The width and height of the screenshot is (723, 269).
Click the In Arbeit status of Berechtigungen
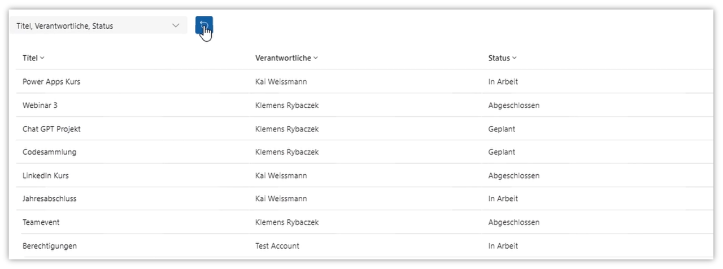[503, 246]
